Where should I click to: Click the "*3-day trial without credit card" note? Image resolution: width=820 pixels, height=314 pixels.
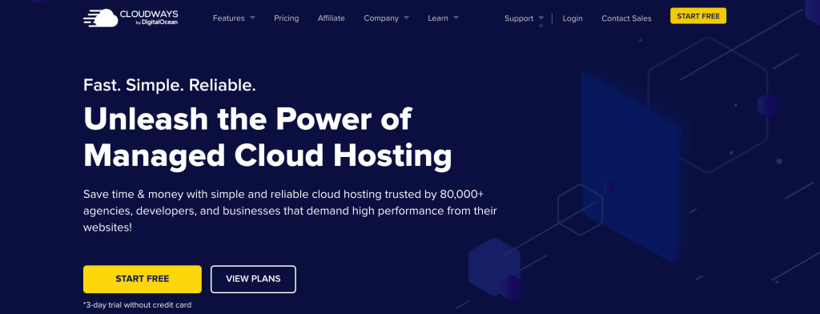[137, 304]
